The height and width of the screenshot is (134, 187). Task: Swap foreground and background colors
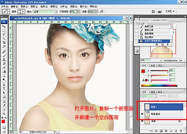[x=5, y=118]
